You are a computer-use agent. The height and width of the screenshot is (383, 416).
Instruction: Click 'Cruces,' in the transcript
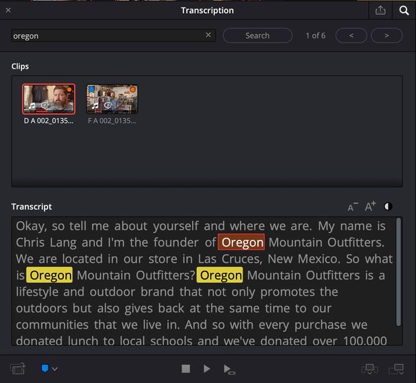pos(241,259)
